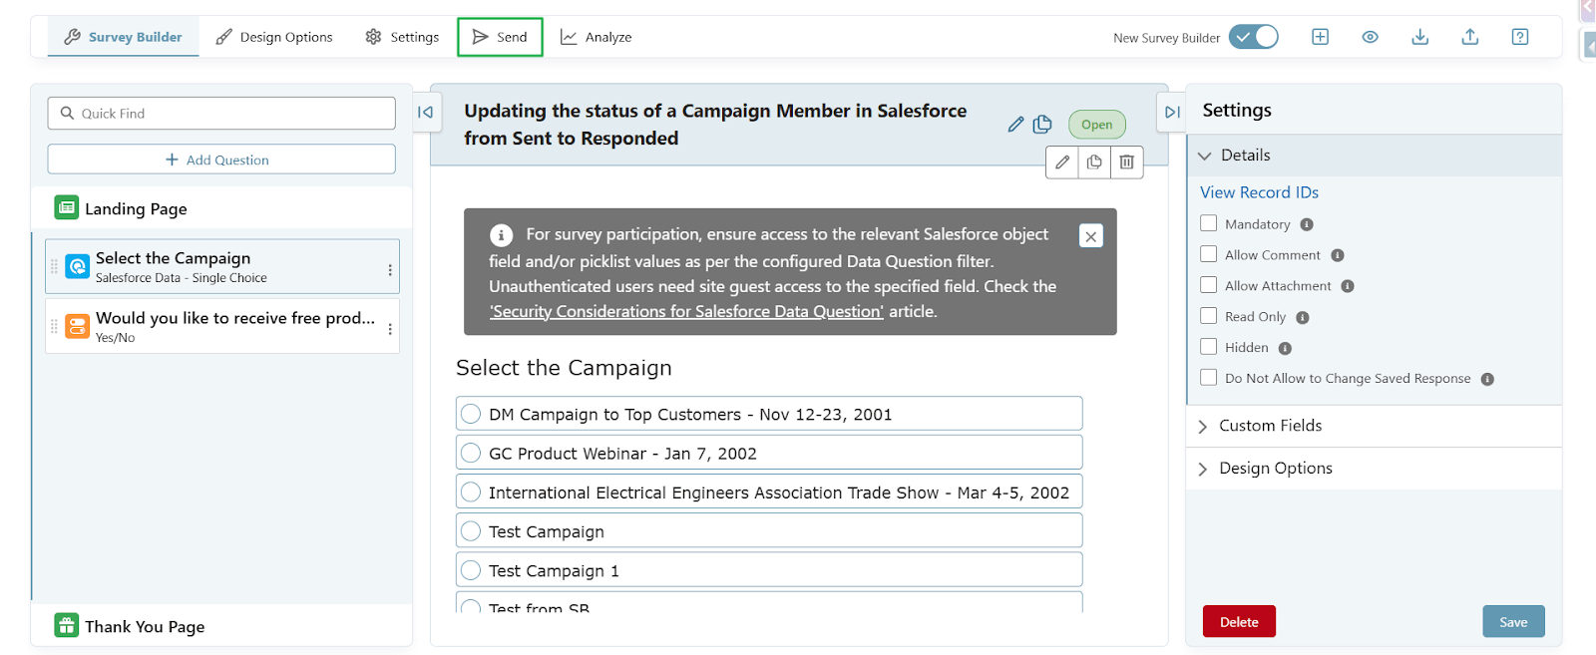The image size is (1596, 655).
Task: Check the Hidden checkbox
Action: pyautogui.click(x=1209, y=347)
